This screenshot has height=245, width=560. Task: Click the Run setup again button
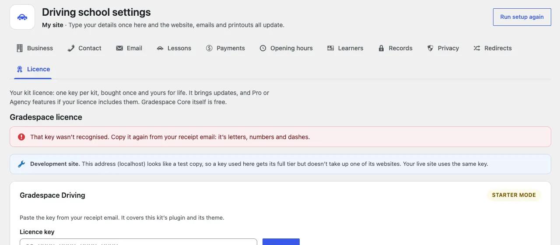click(522, 17)
